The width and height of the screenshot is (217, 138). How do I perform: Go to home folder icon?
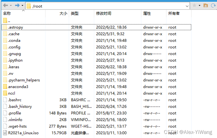click(x=206, y=5)
